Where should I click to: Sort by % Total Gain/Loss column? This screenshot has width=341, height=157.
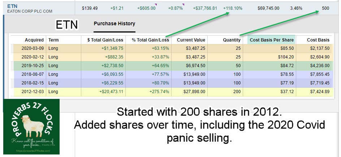point(148,40)
